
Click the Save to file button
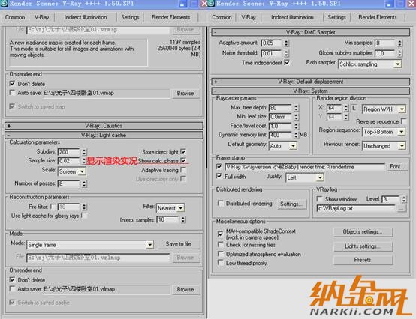[179, 244]
